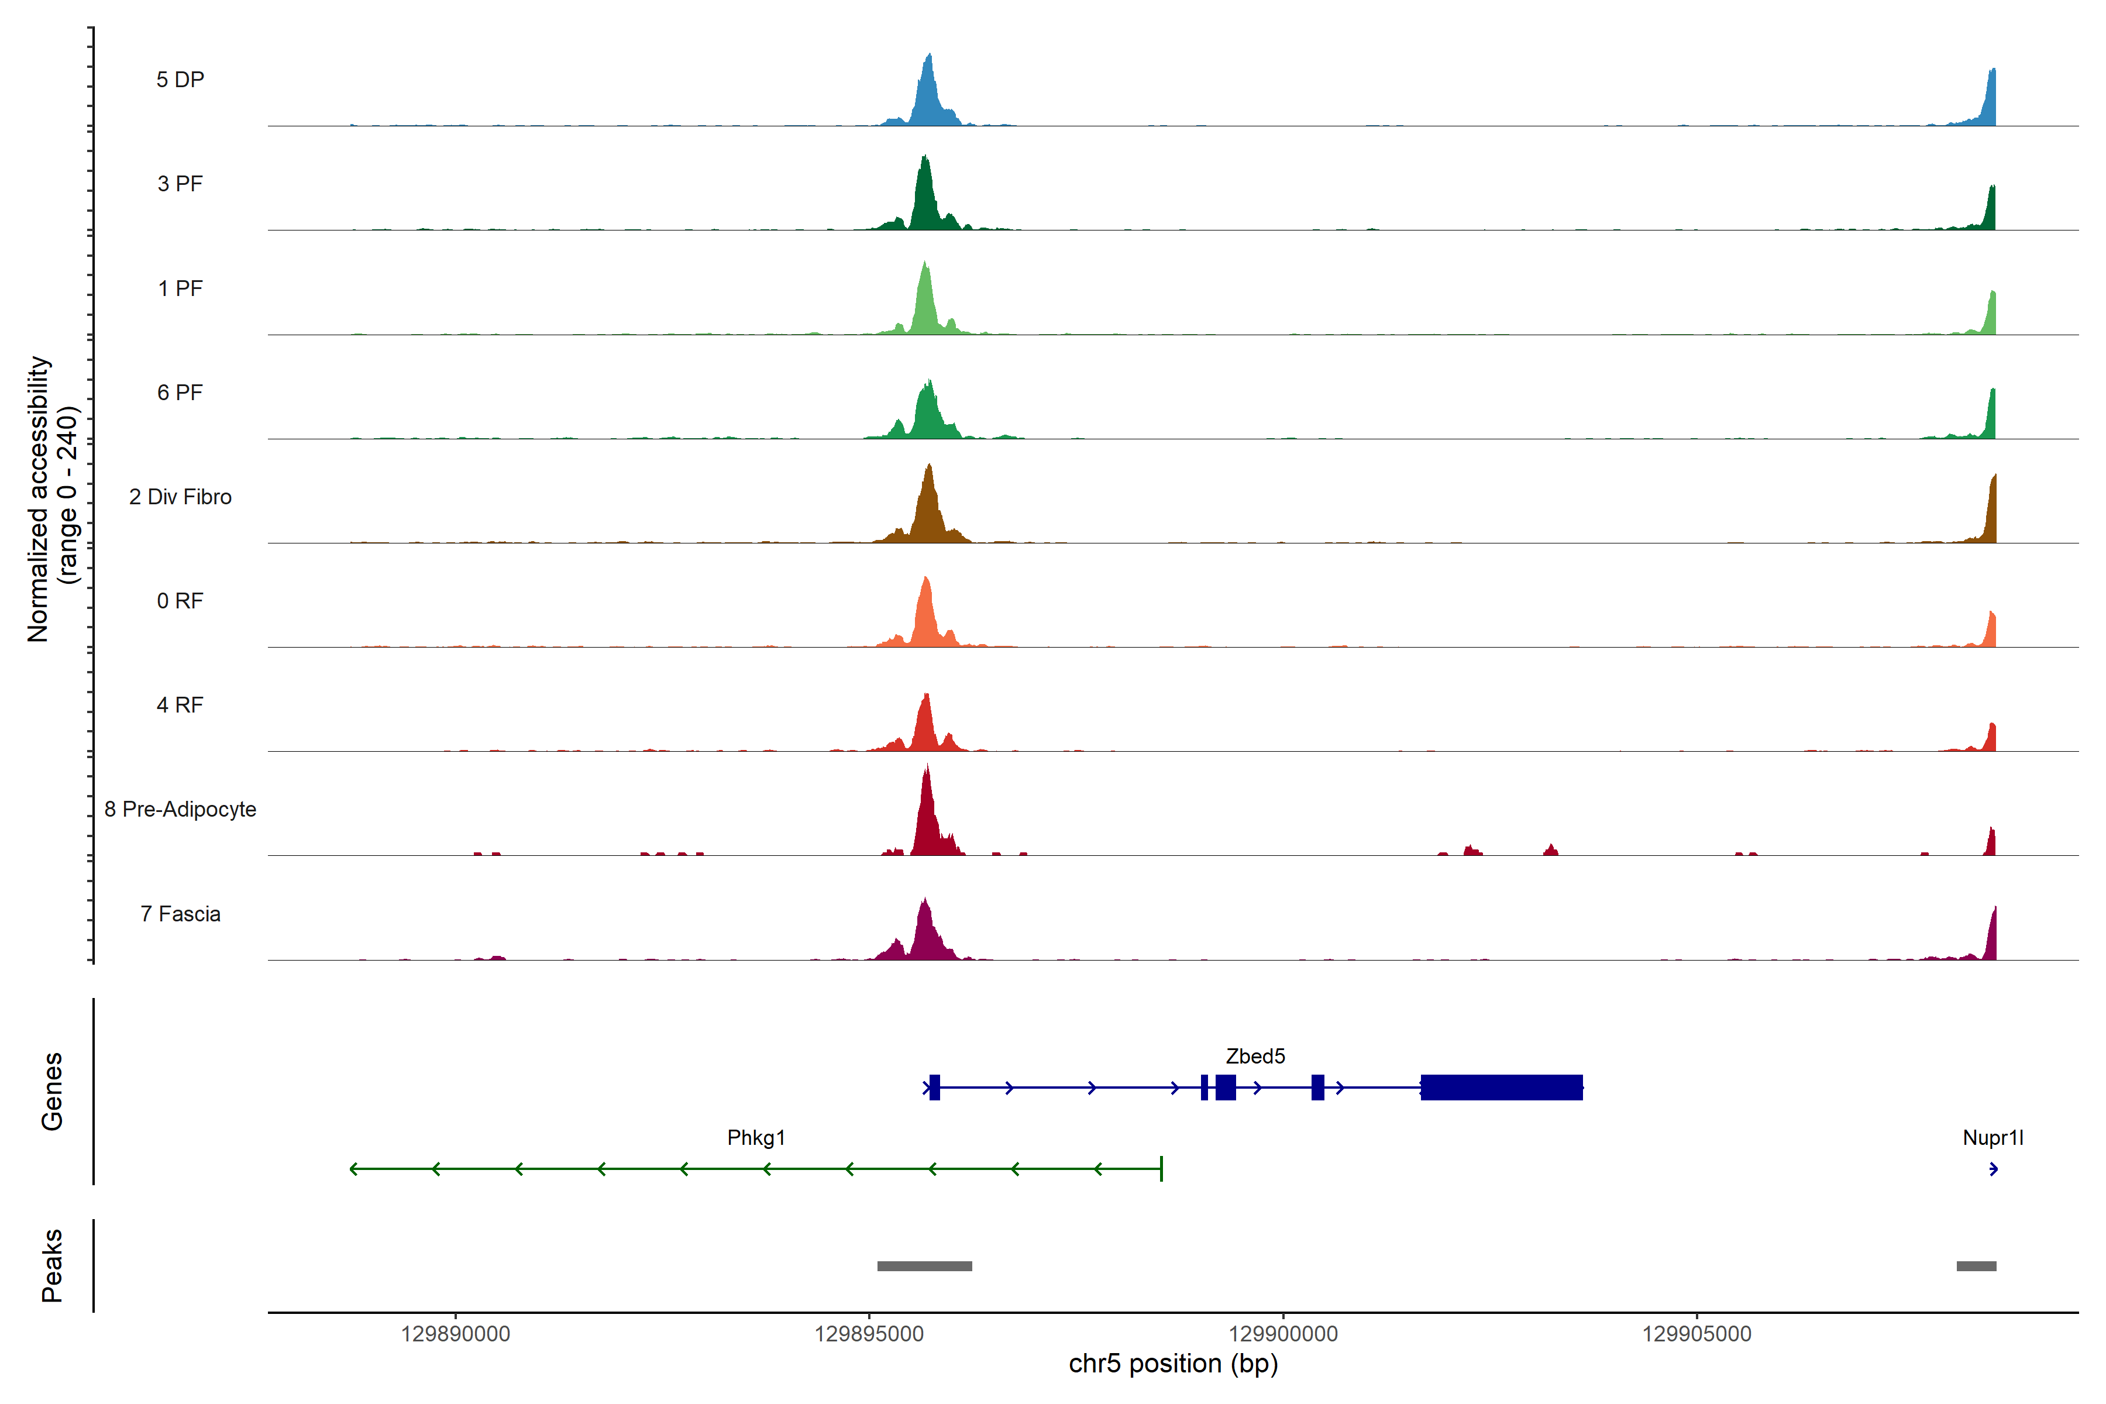Click the small gray peak bar at right
Screen dimensions: 2106x1404
pos(1976,1266)
